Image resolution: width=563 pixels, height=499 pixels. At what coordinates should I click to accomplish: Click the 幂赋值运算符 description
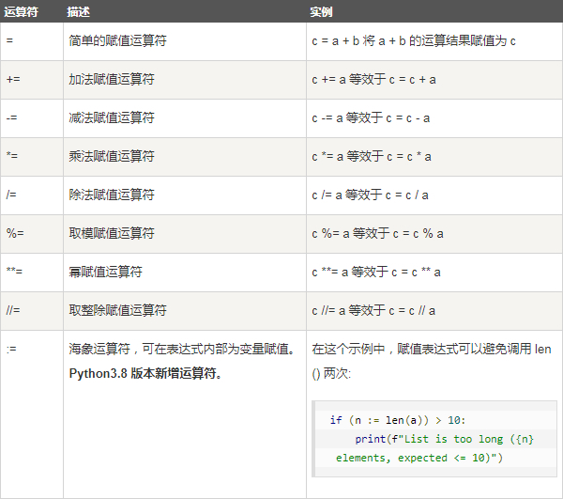pos(105,273)
